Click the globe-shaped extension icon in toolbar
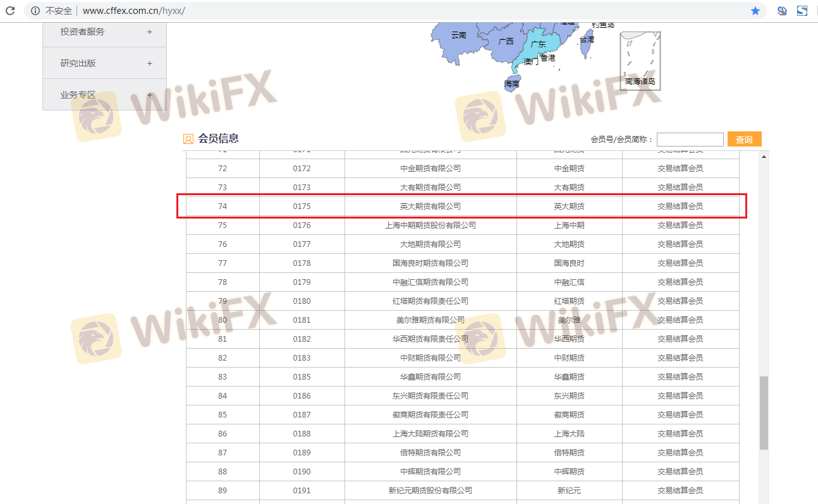The image size is (818, 504). click(783, 11)
